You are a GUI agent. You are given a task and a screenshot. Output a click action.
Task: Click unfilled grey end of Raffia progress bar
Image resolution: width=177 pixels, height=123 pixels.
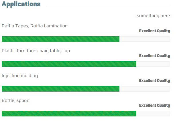145,39
